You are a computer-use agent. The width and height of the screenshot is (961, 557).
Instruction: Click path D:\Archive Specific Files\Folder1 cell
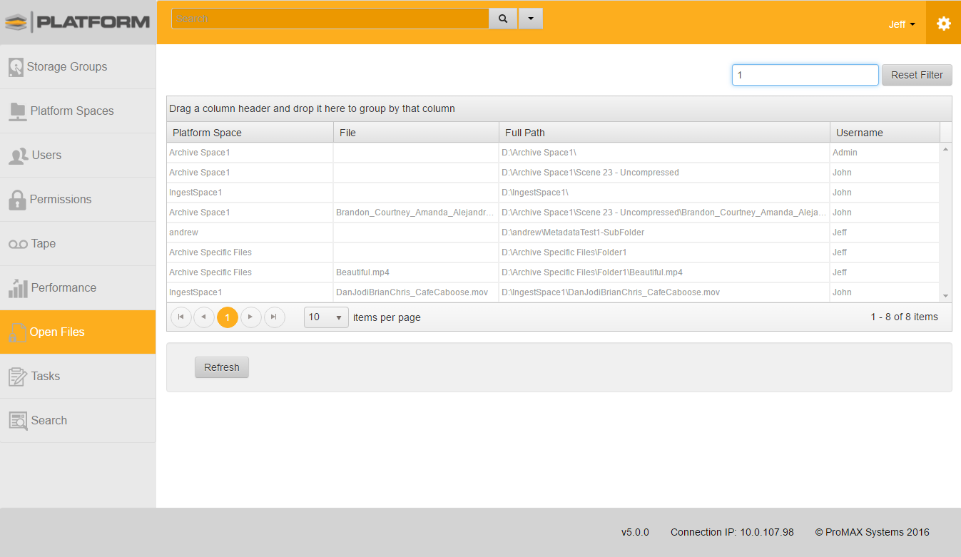coord(665,252)
